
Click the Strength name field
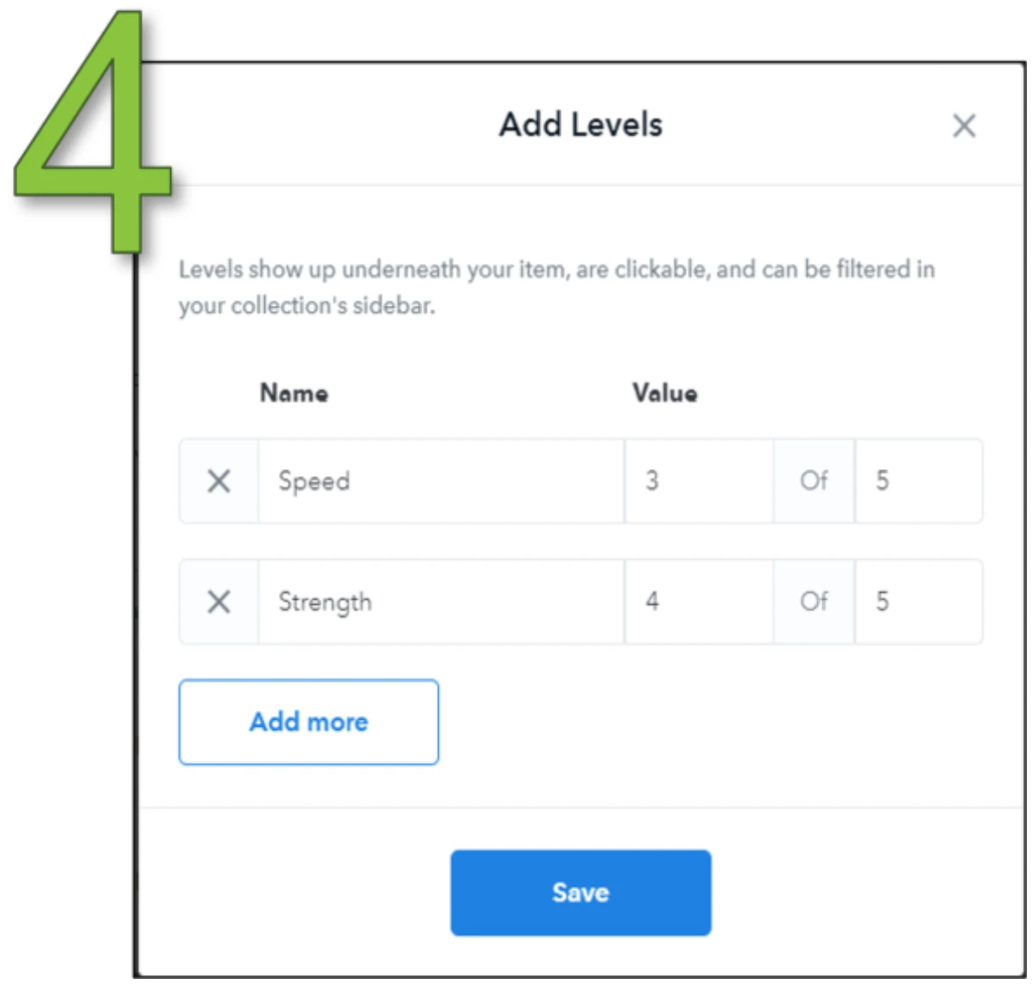440,601
